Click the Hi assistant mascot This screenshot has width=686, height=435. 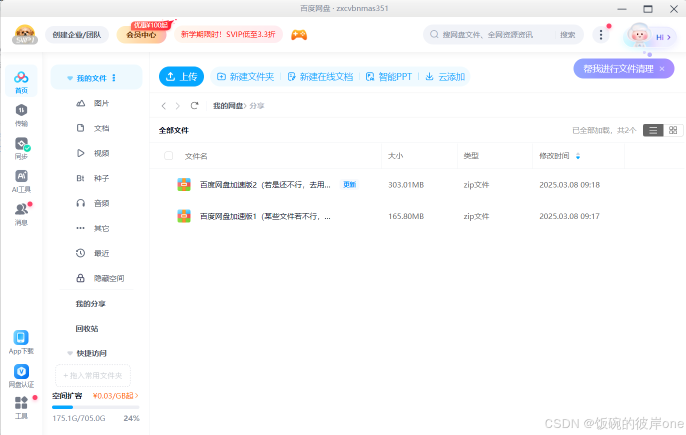[x=638, y=36]
